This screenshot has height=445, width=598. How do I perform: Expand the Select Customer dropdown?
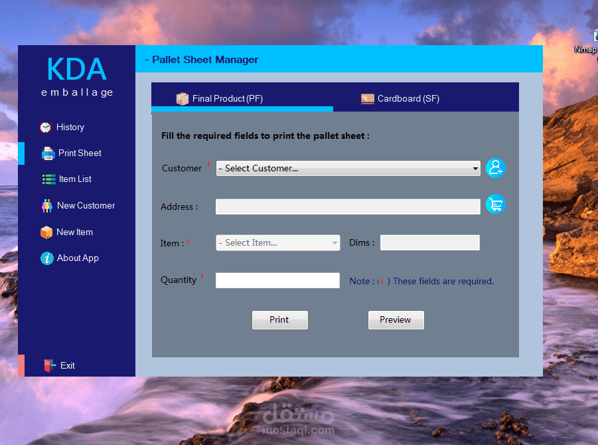click(x=348, y=168)
